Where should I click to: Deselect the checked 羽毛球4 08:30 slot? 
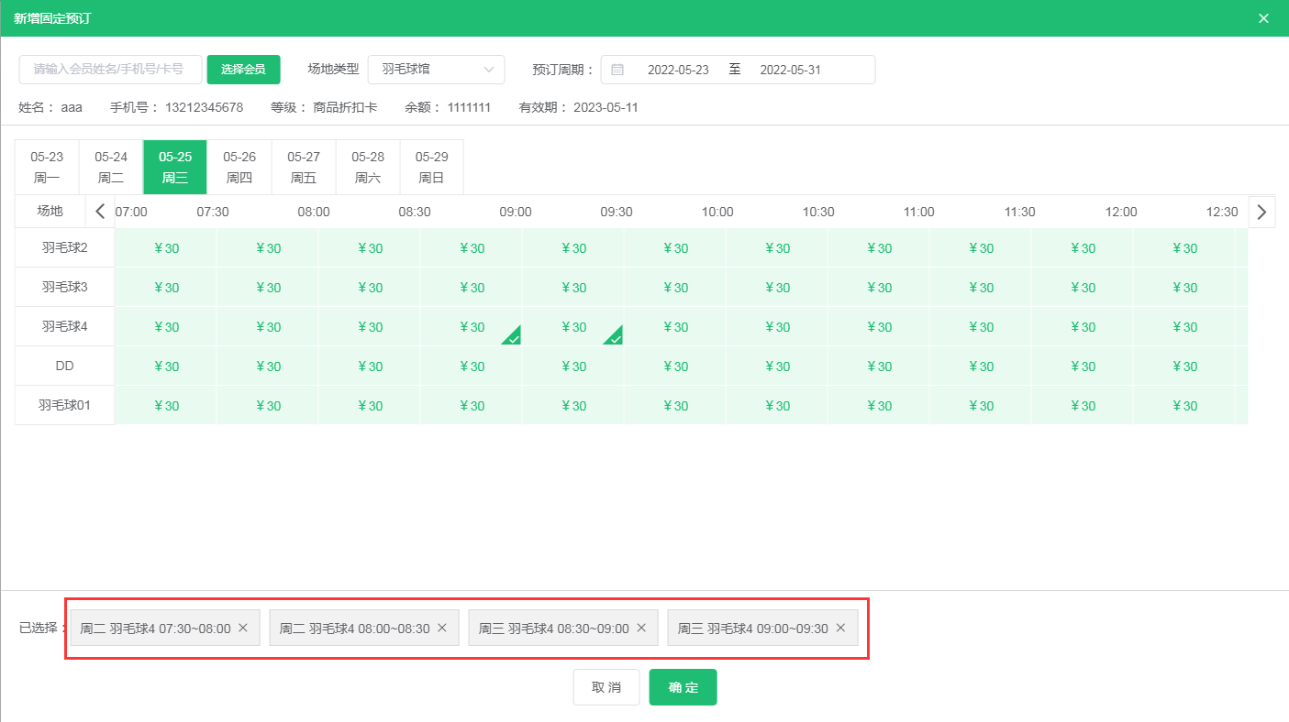(x=472, y=327)
